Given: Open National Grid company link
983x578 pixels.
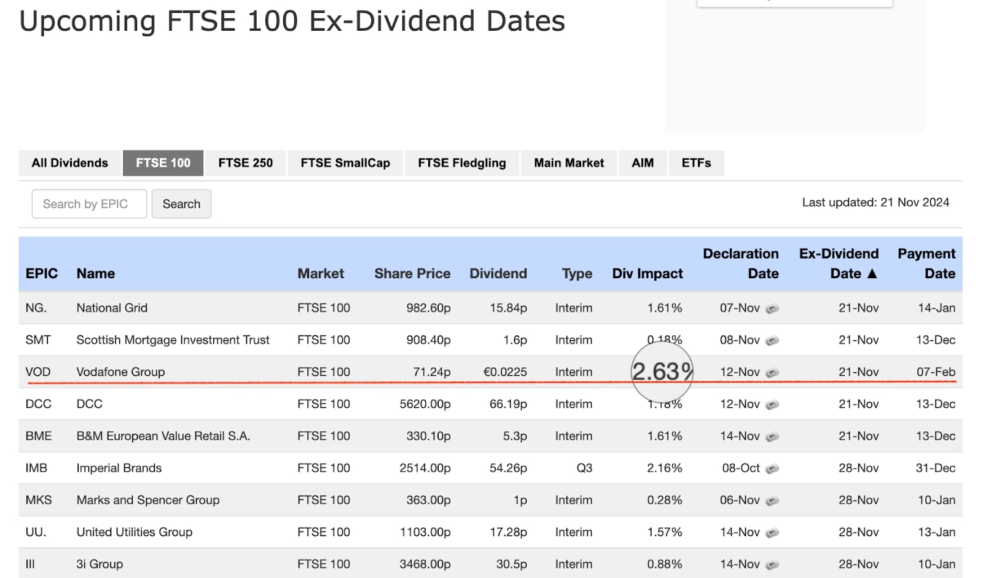Looking at the screenshot, I should 112,308.
